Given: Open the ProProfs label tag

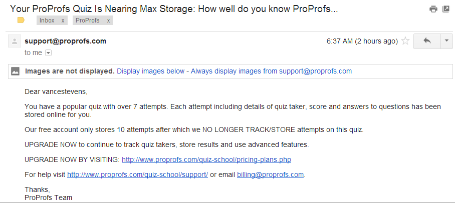Looking at the screenshot, I should click(x=88, y=20).
